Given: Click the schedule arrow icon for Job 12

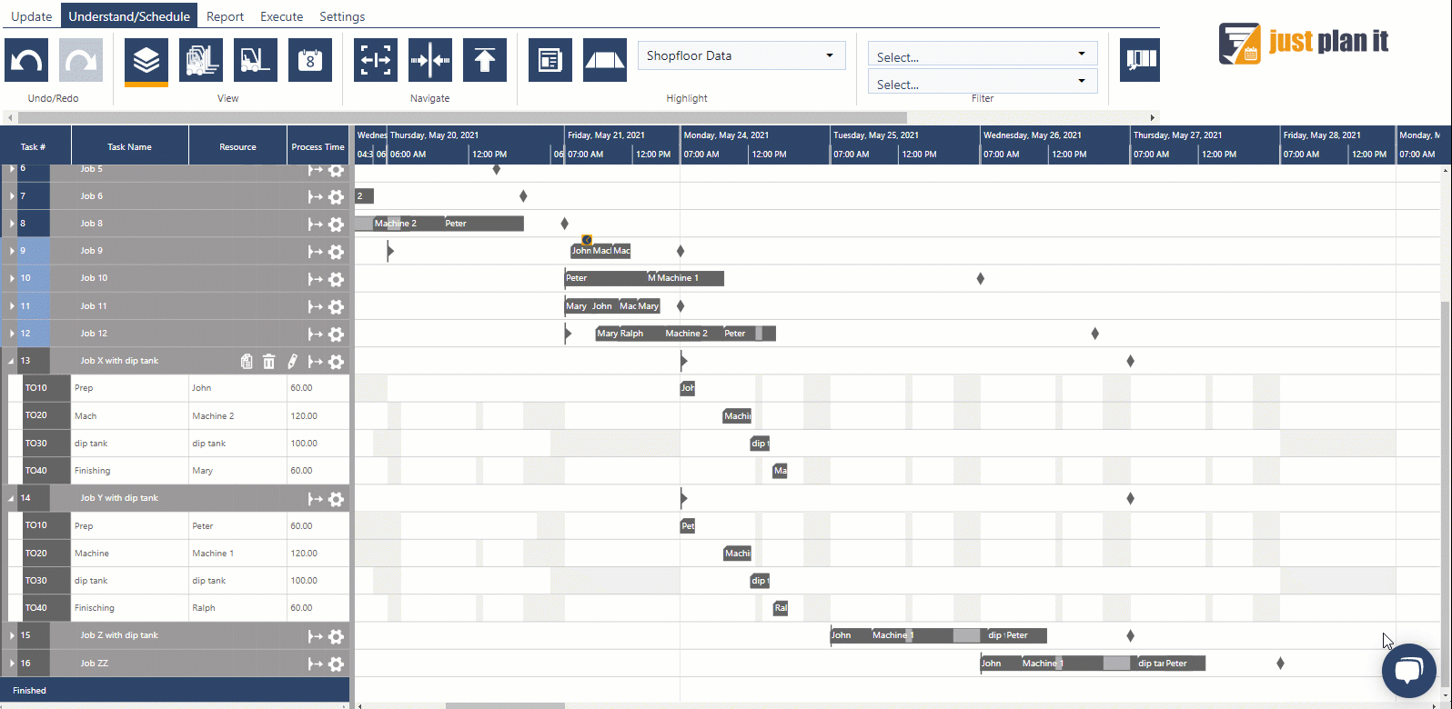Looking at the screenshot, I should click(x=316, y=335).
